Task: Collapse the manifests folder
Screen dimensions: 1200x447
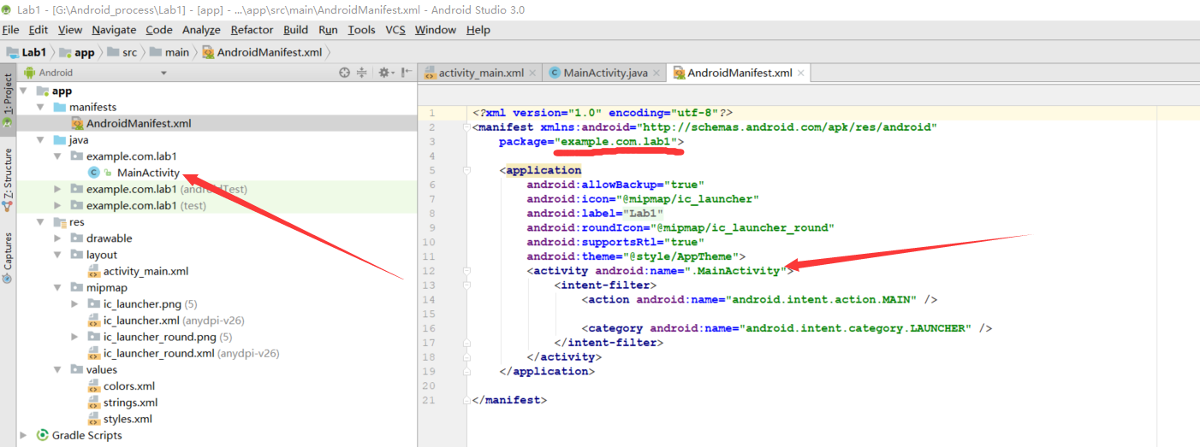Action: pos(40,108)
